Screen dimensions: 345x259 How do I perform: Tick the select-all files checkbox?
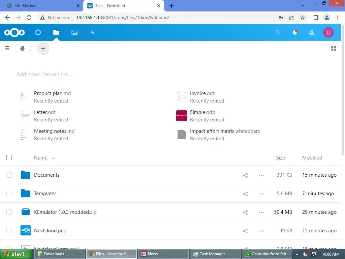(9, 157)
